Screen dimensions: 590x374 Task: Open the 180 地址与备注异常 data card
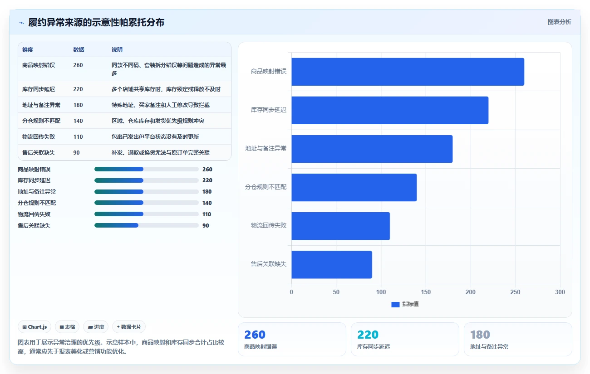518,339
